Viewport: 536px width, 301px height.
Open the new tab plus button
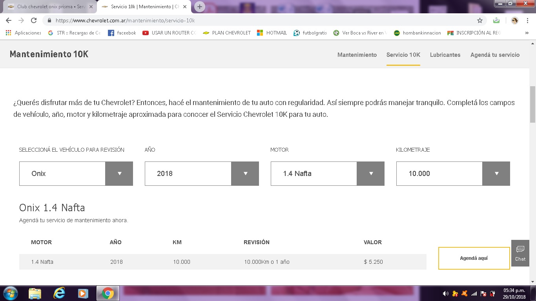coord(200,7)
